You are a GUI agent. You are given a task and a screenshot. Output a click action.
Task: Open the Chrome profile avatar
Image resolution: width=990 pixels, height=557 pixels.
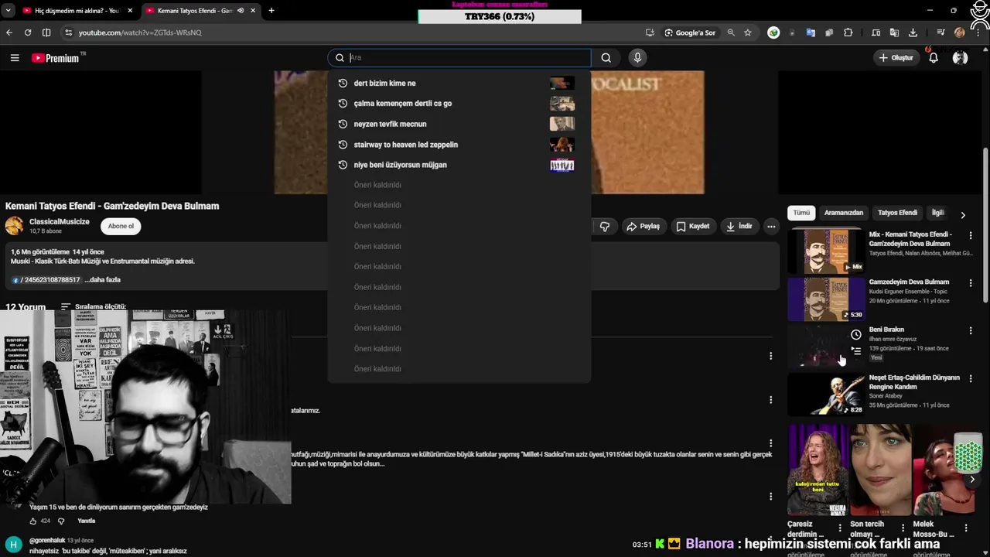tap(960, 32)
